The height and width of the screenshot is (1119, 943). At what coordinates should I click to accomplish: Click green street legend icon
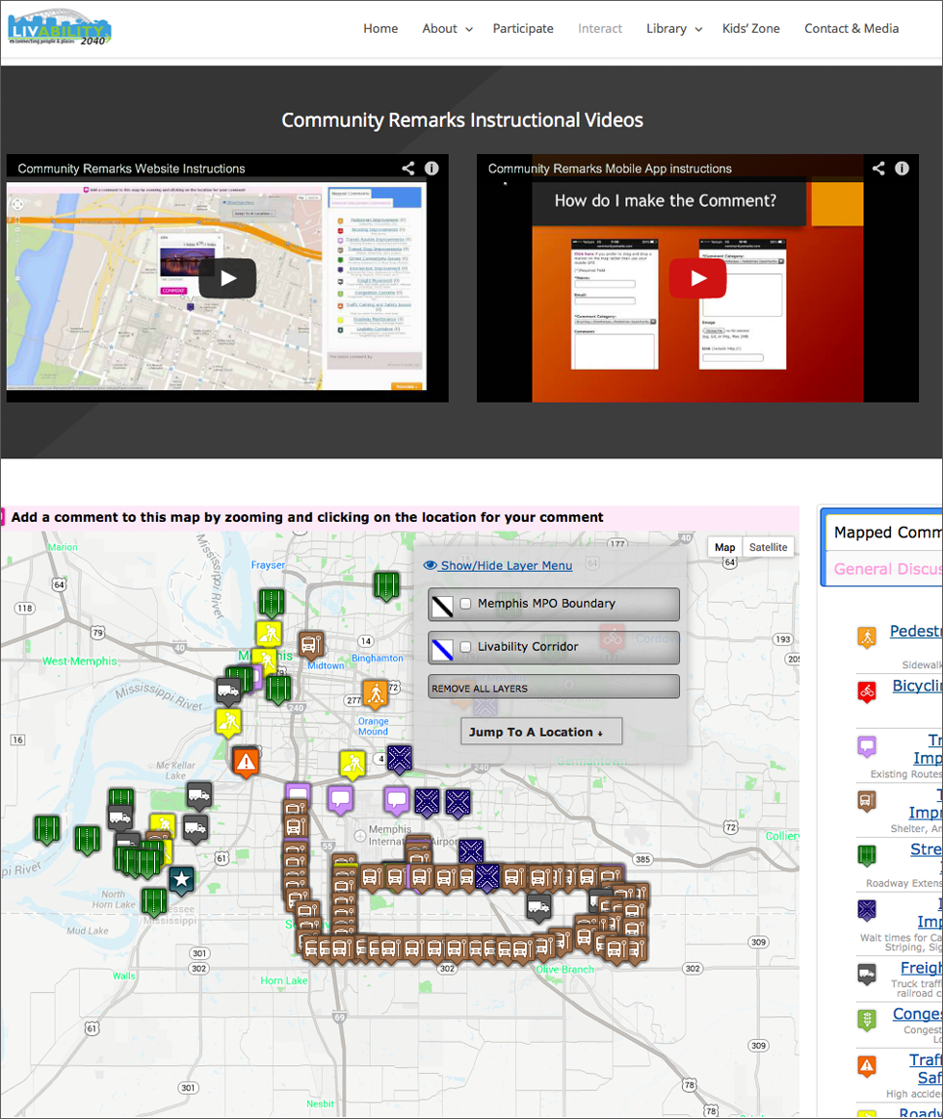(x=867, y=855)
